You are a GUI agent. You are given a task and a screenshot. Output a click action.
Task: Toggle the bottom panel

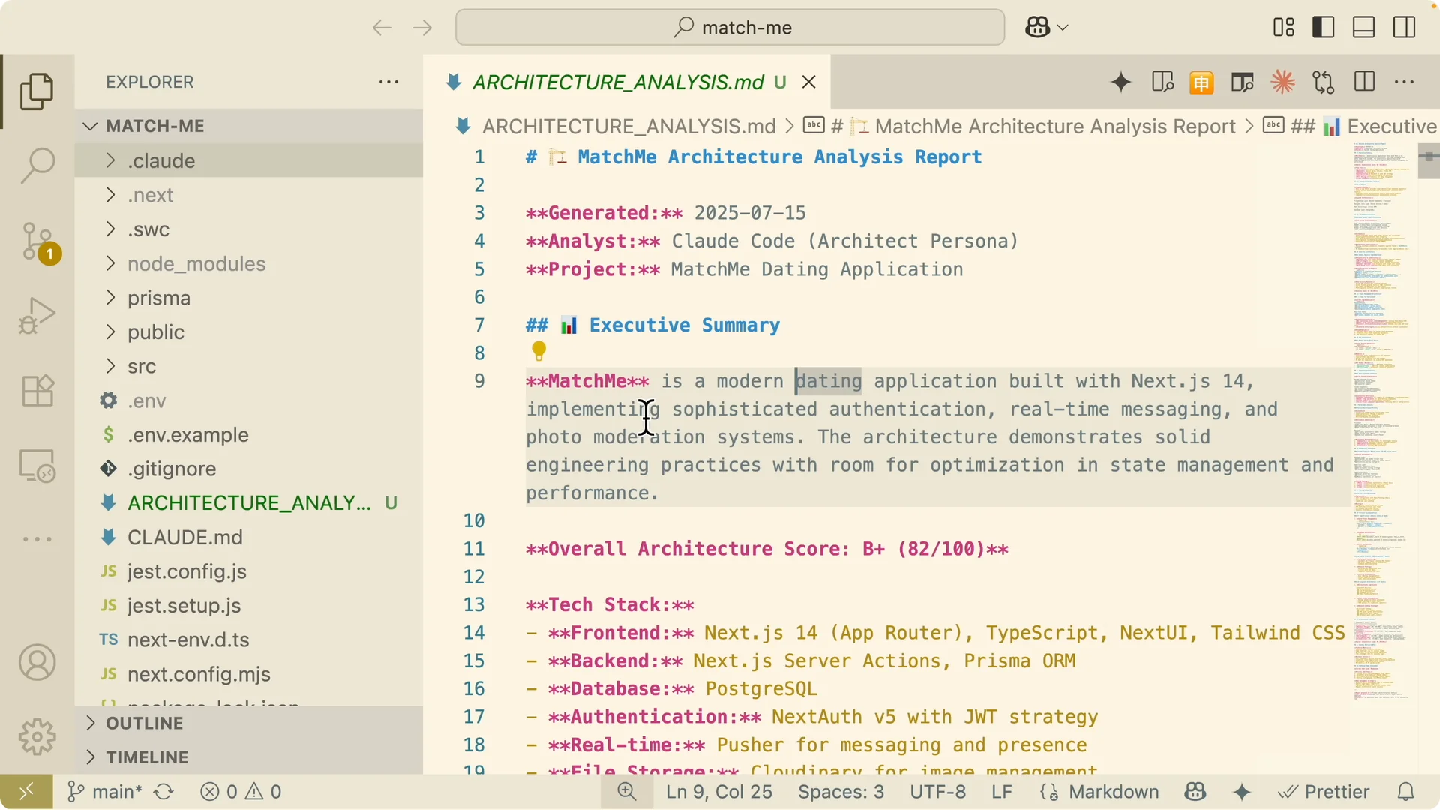[1363, 28]
